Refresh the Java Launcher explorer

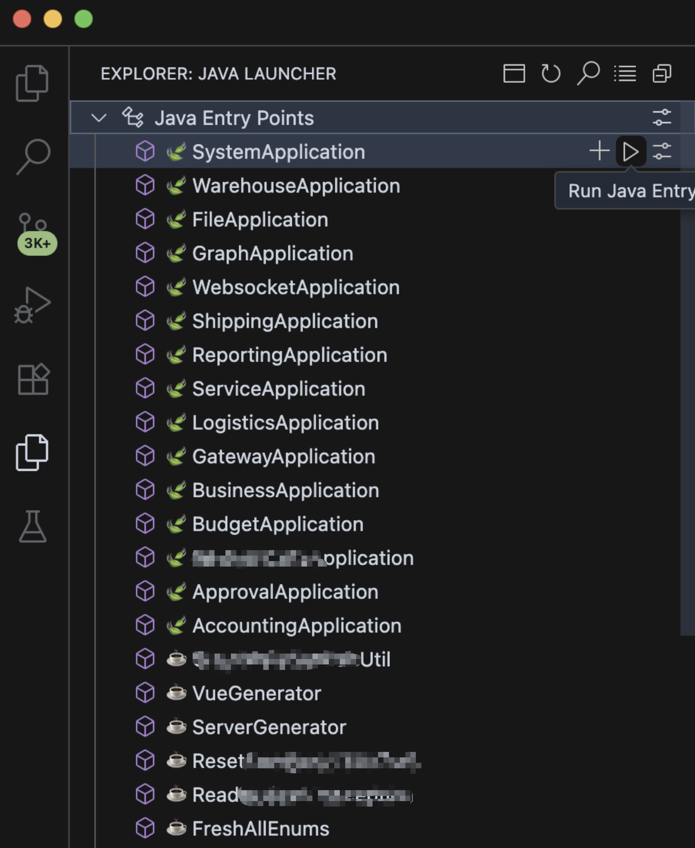[x=551, y=73]
